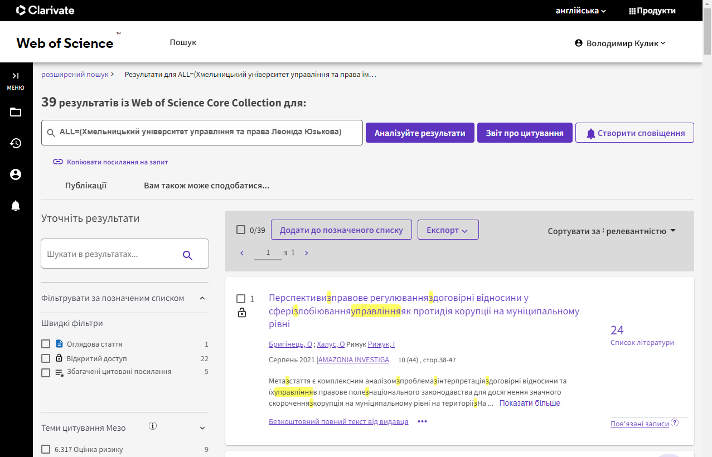Image resolution: width=712 pixels, height=457 pixels.
Task: Switch to Вам також може сподобатися tab
Action: (206, 186)
